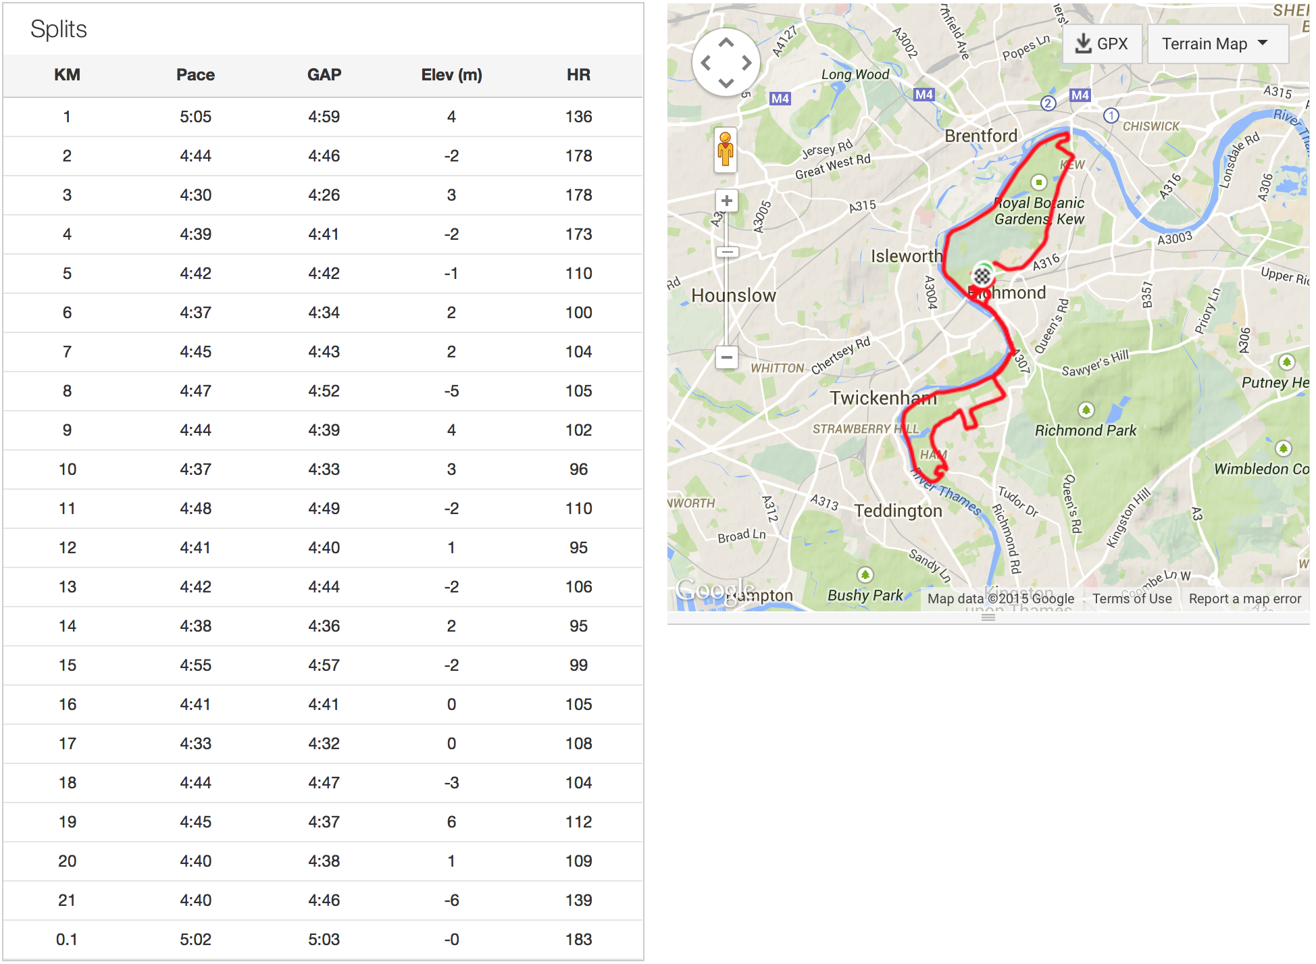Click the Pace column header
Image resolution: width=1316 pixels, height=964 pixels.
click(195, 75)
